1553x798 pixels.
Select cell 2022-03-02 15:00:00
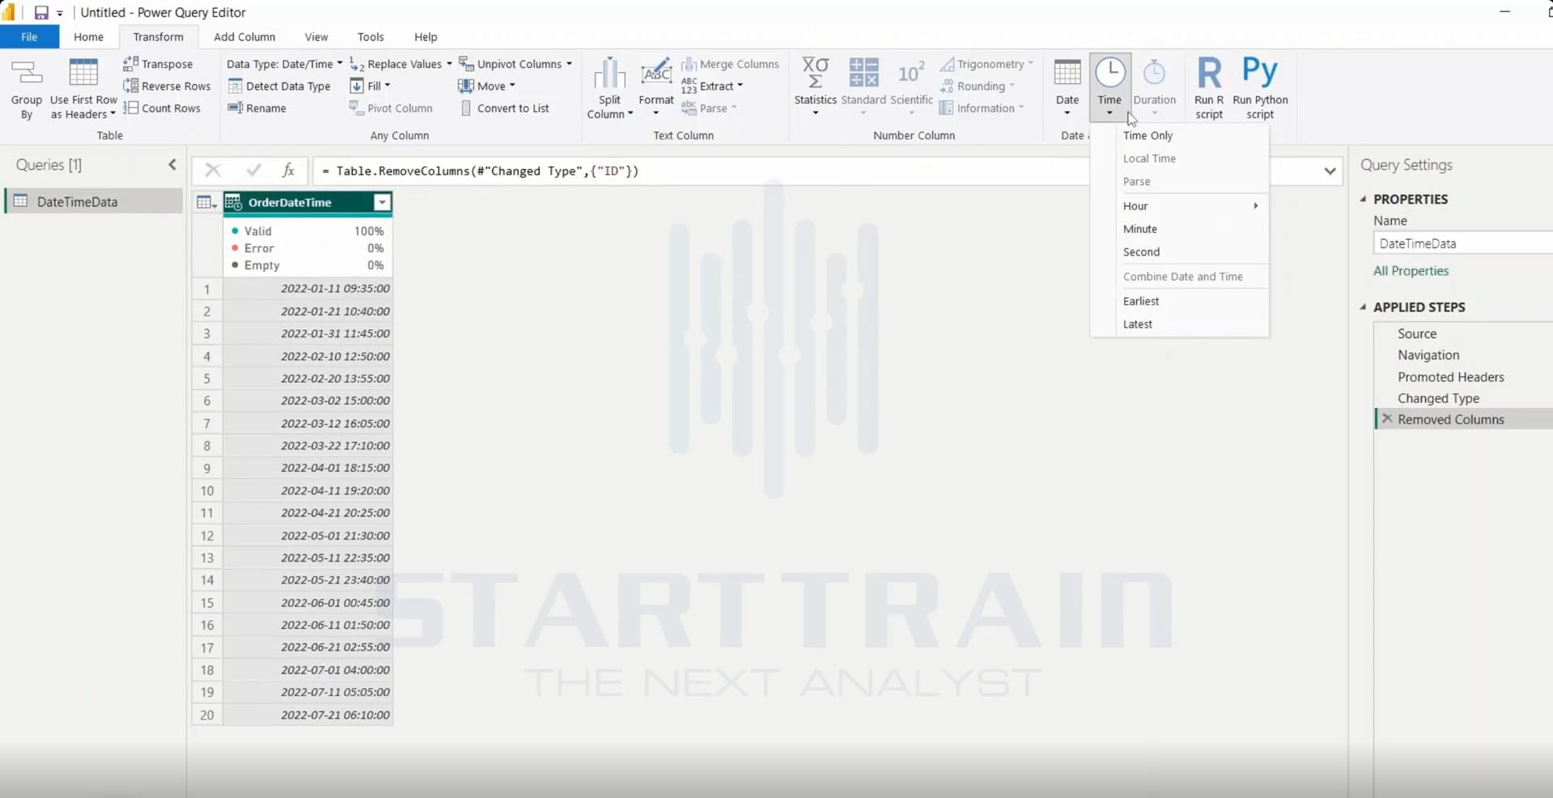click(x=308, y=401)
